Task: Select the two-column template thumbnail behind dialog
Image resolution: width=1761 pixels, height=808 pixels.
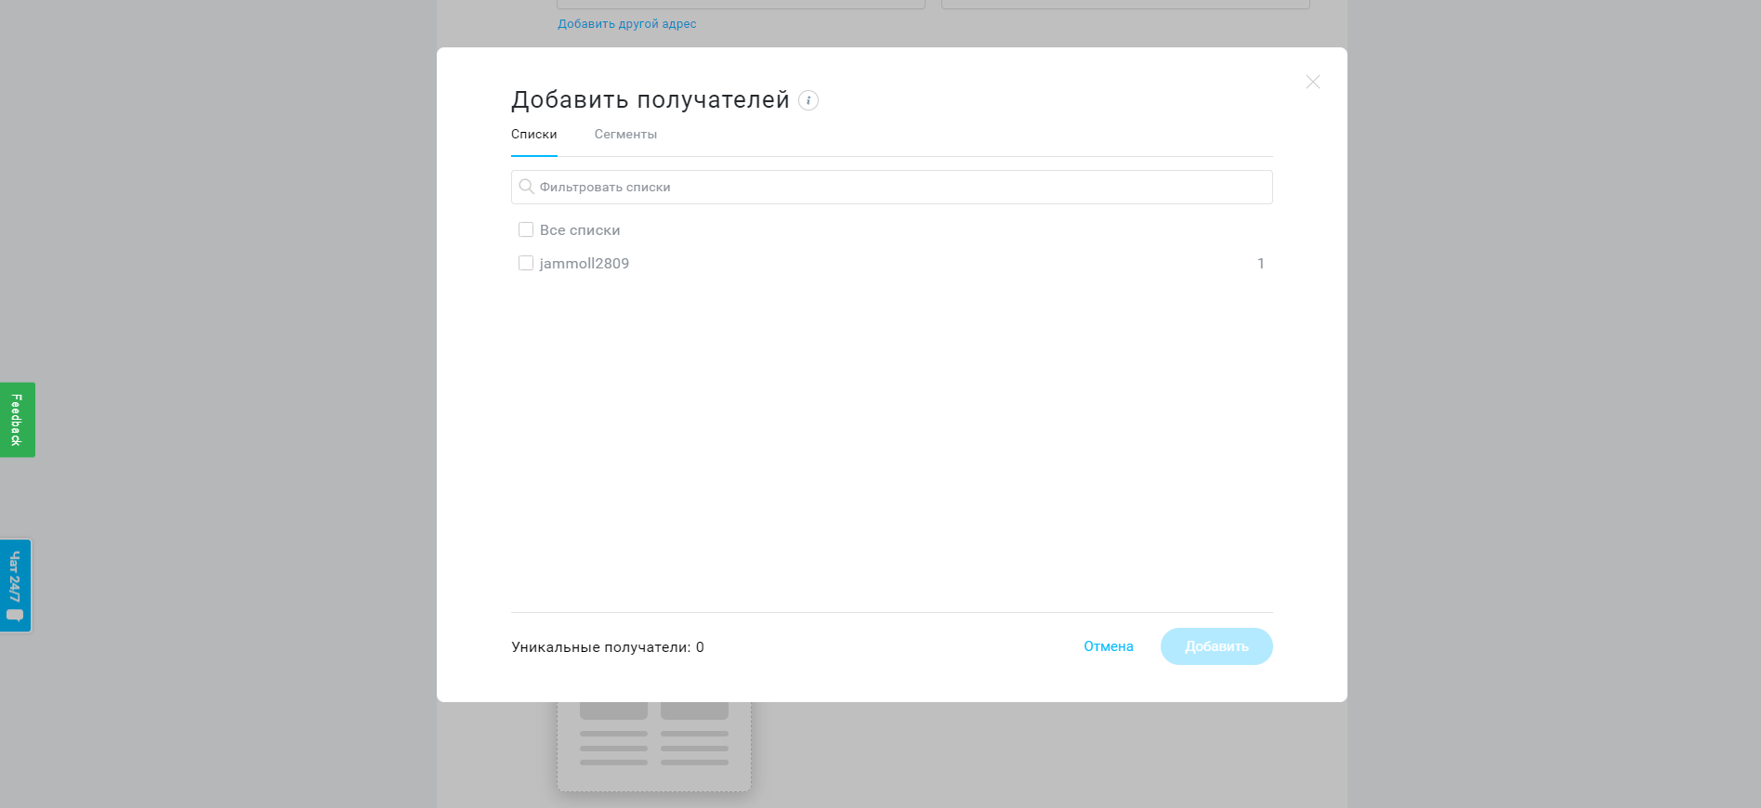Action: click(x=654, y=746)
